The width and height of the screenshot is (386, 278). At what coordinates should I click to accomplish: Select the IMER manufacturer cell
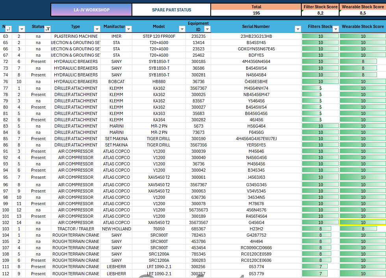coord(116,36)
